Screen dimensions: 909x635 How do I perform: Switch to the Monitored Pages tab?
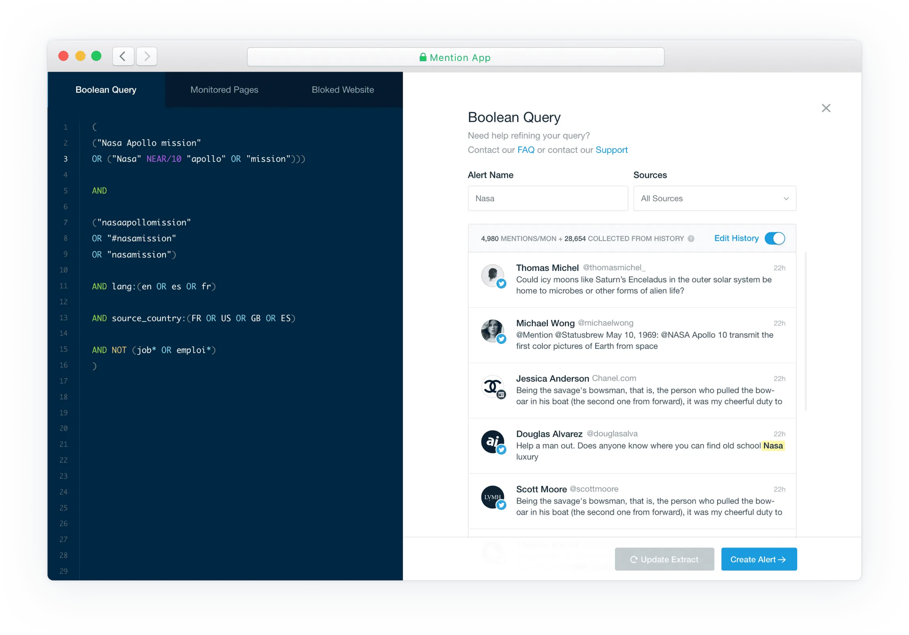224,90
